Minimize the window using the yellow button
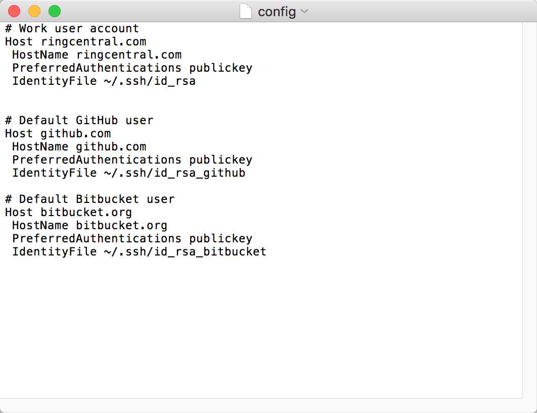The height and width of the screenshot is (413, 537). click(x=34, y=11)
